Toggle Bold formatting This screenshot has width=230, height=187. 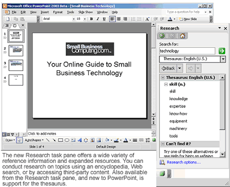(91, 19)
